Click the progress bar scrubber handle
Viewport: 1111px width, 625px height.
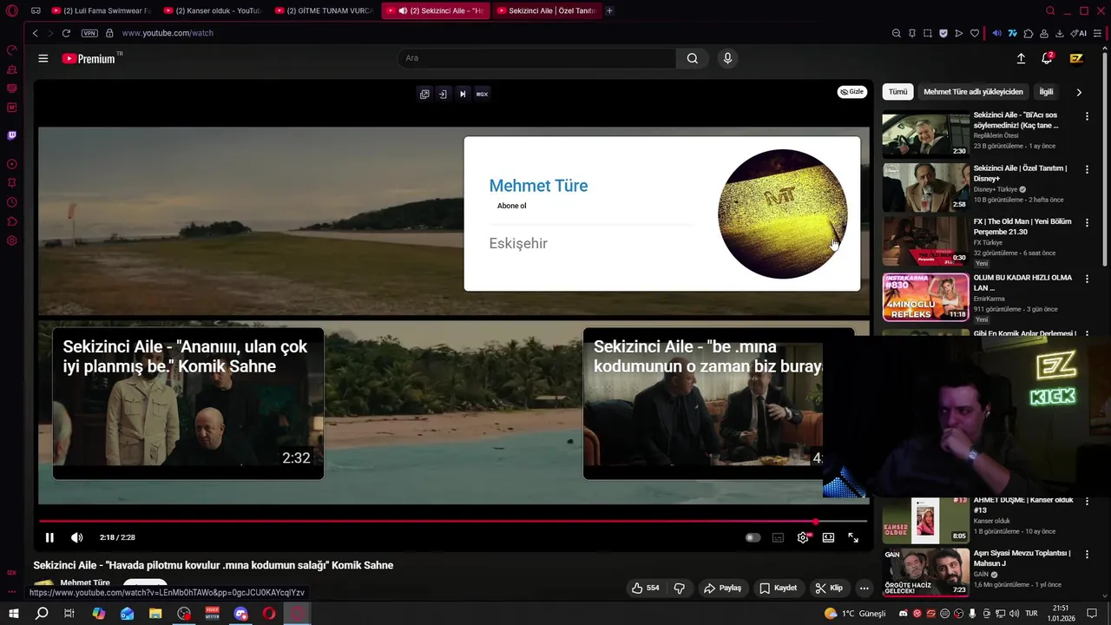tap(815, 522)
